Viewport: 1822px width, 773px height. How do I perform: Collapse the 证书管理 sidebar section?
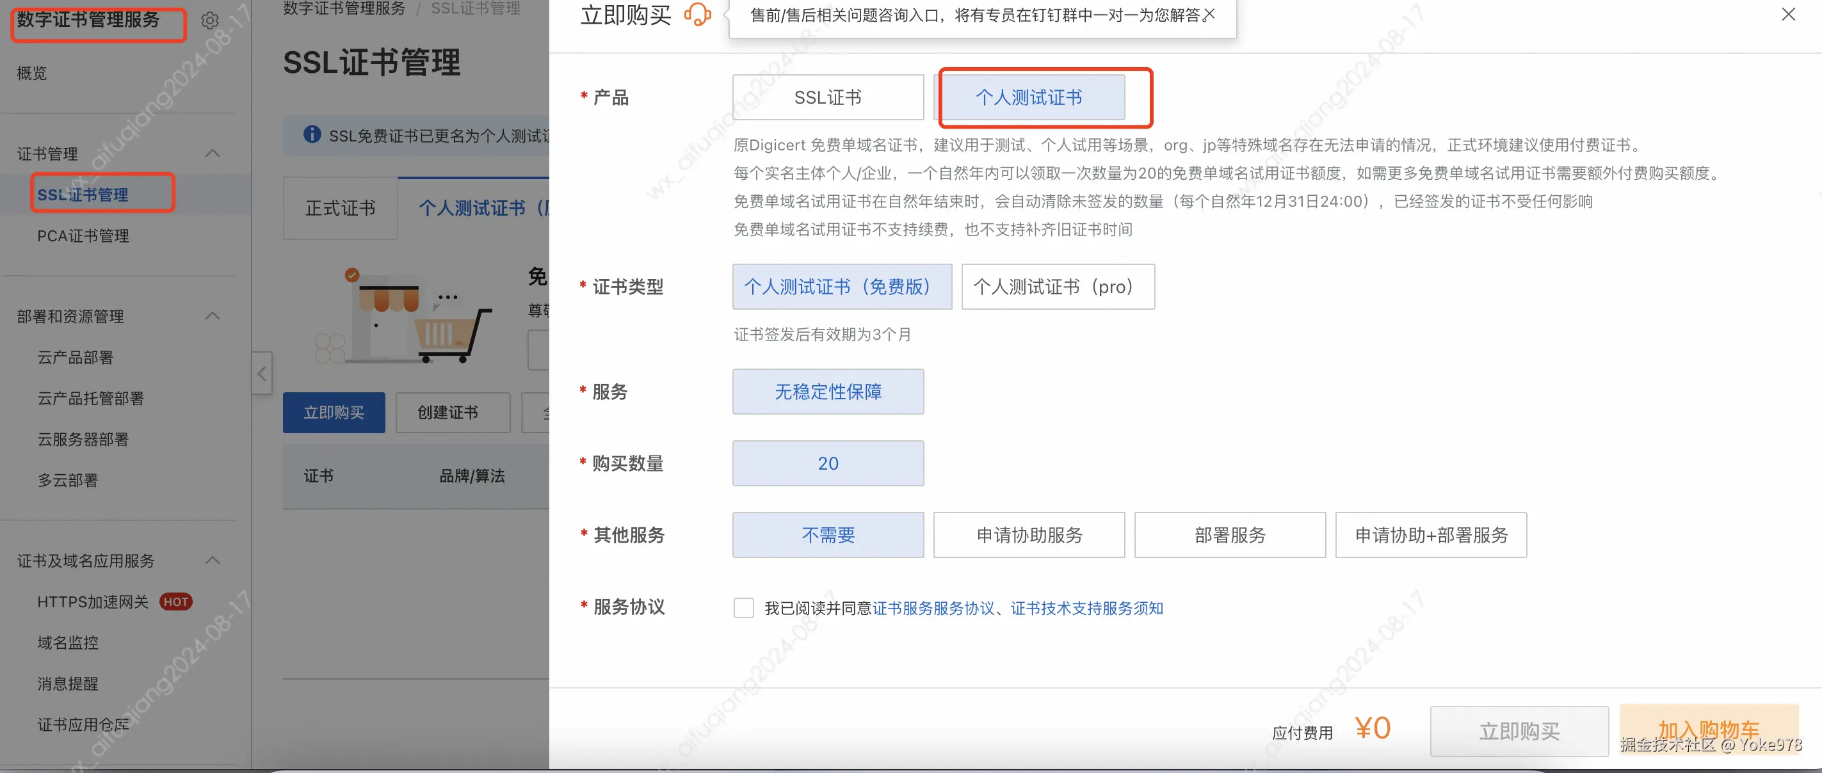tap(212, 154)
